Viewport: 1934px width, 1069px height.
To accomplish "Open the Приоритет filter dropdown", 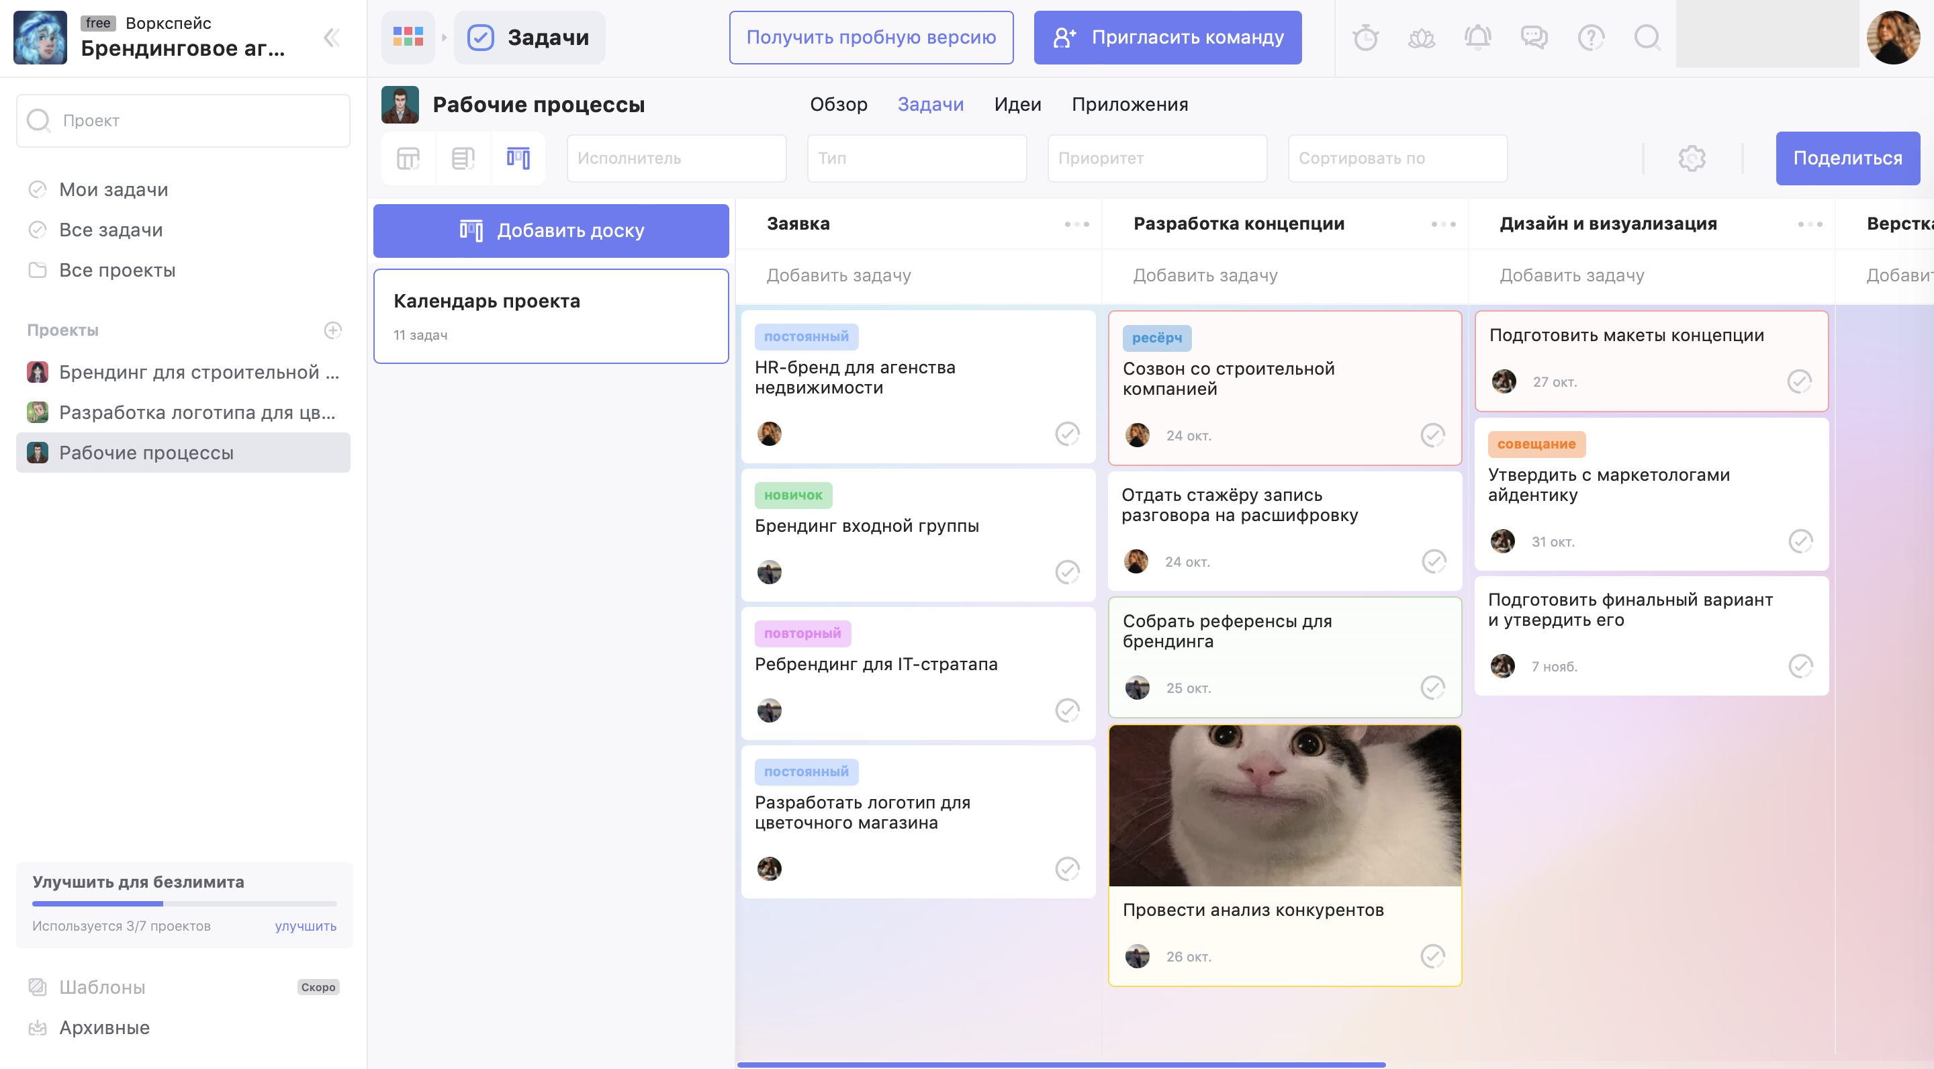I will click(1156, 158).
